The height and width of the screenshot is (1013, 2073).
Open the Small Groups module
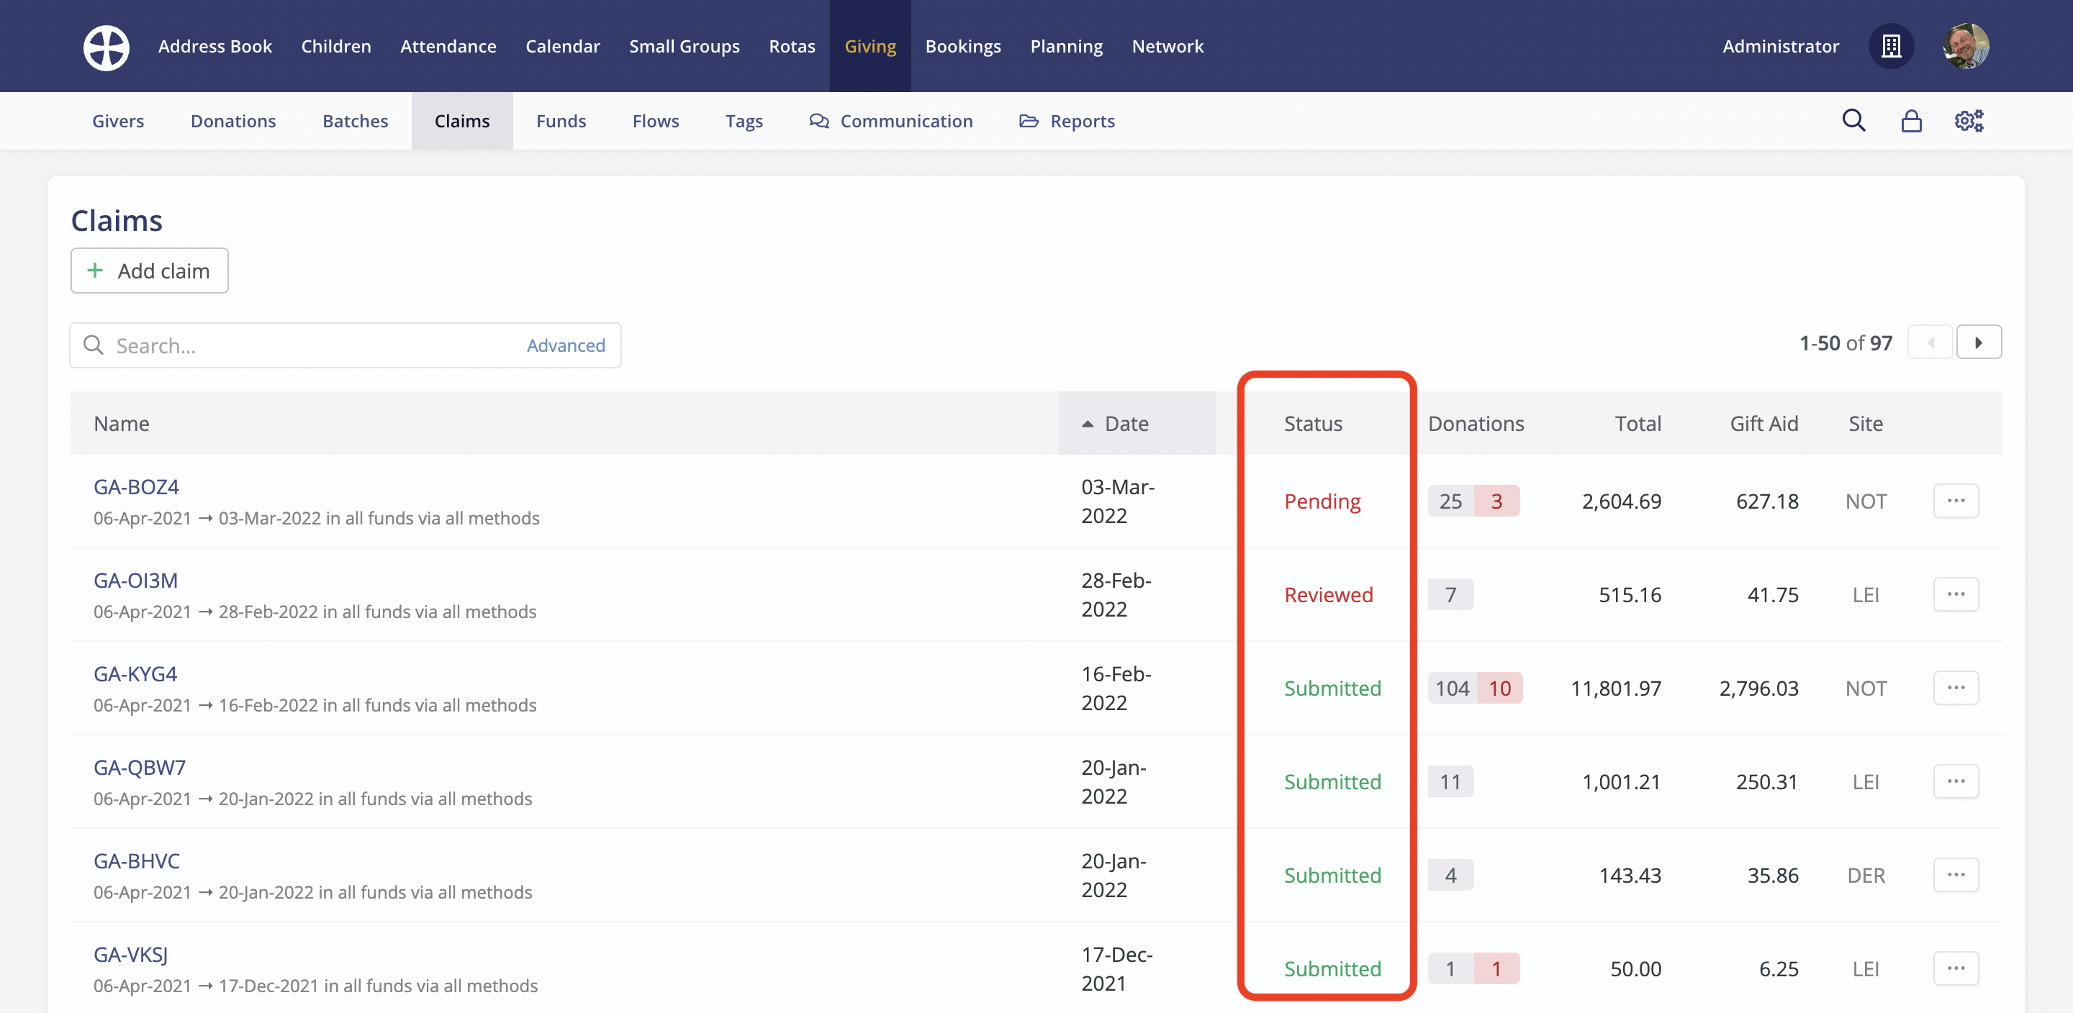tap(684, 47)
